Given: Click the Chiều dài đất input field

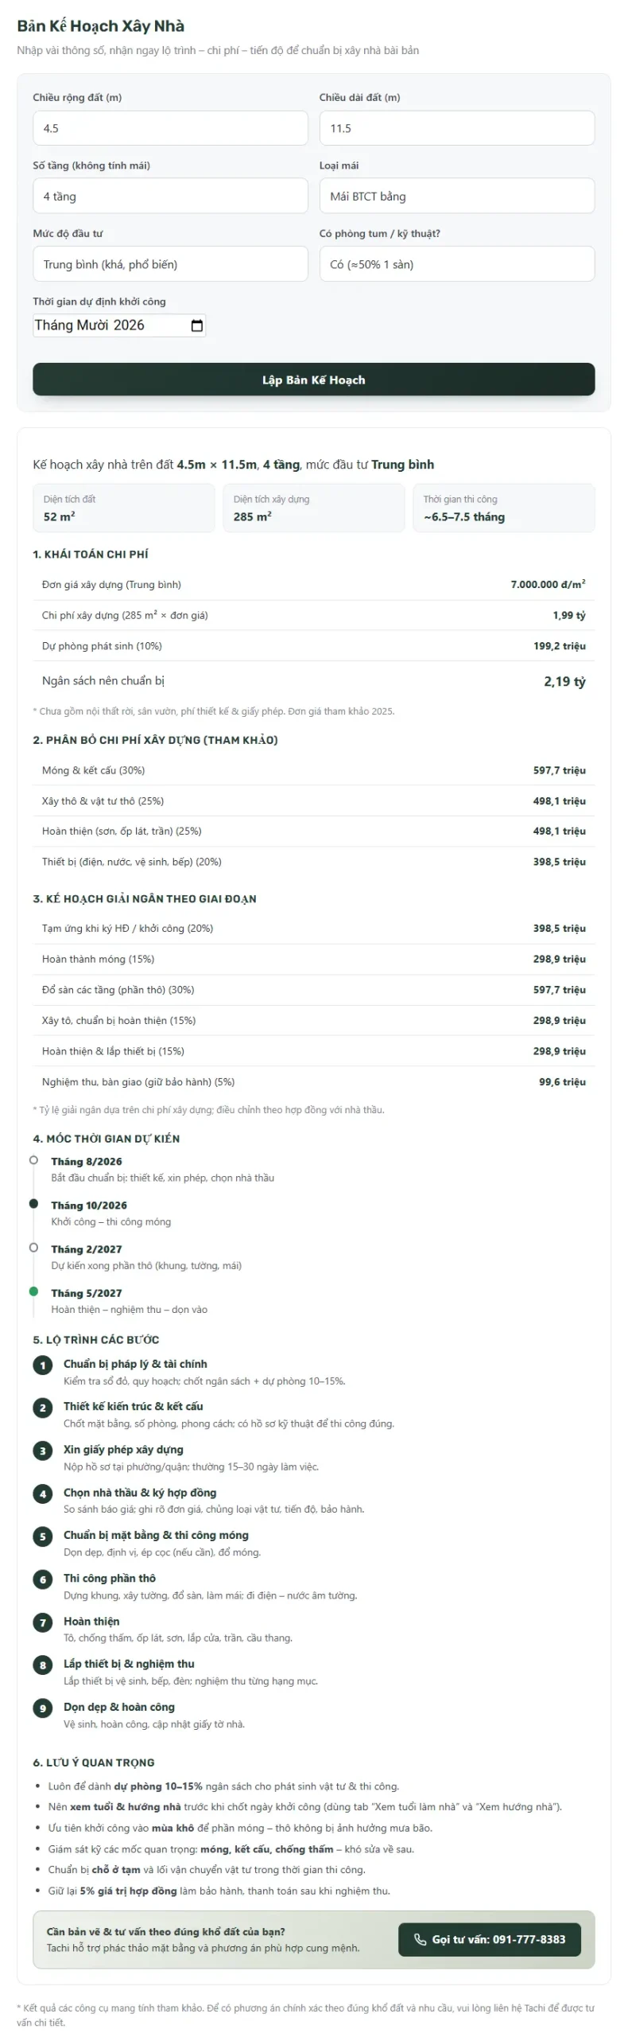Looking at the screenshot, I should [457, 128].
